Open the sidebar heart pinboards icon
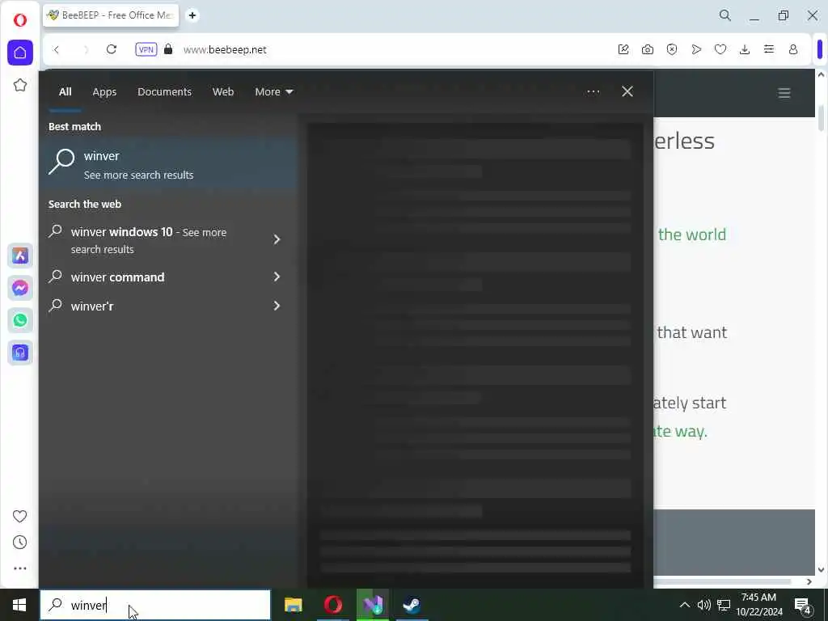 click(x=20, y=516)
